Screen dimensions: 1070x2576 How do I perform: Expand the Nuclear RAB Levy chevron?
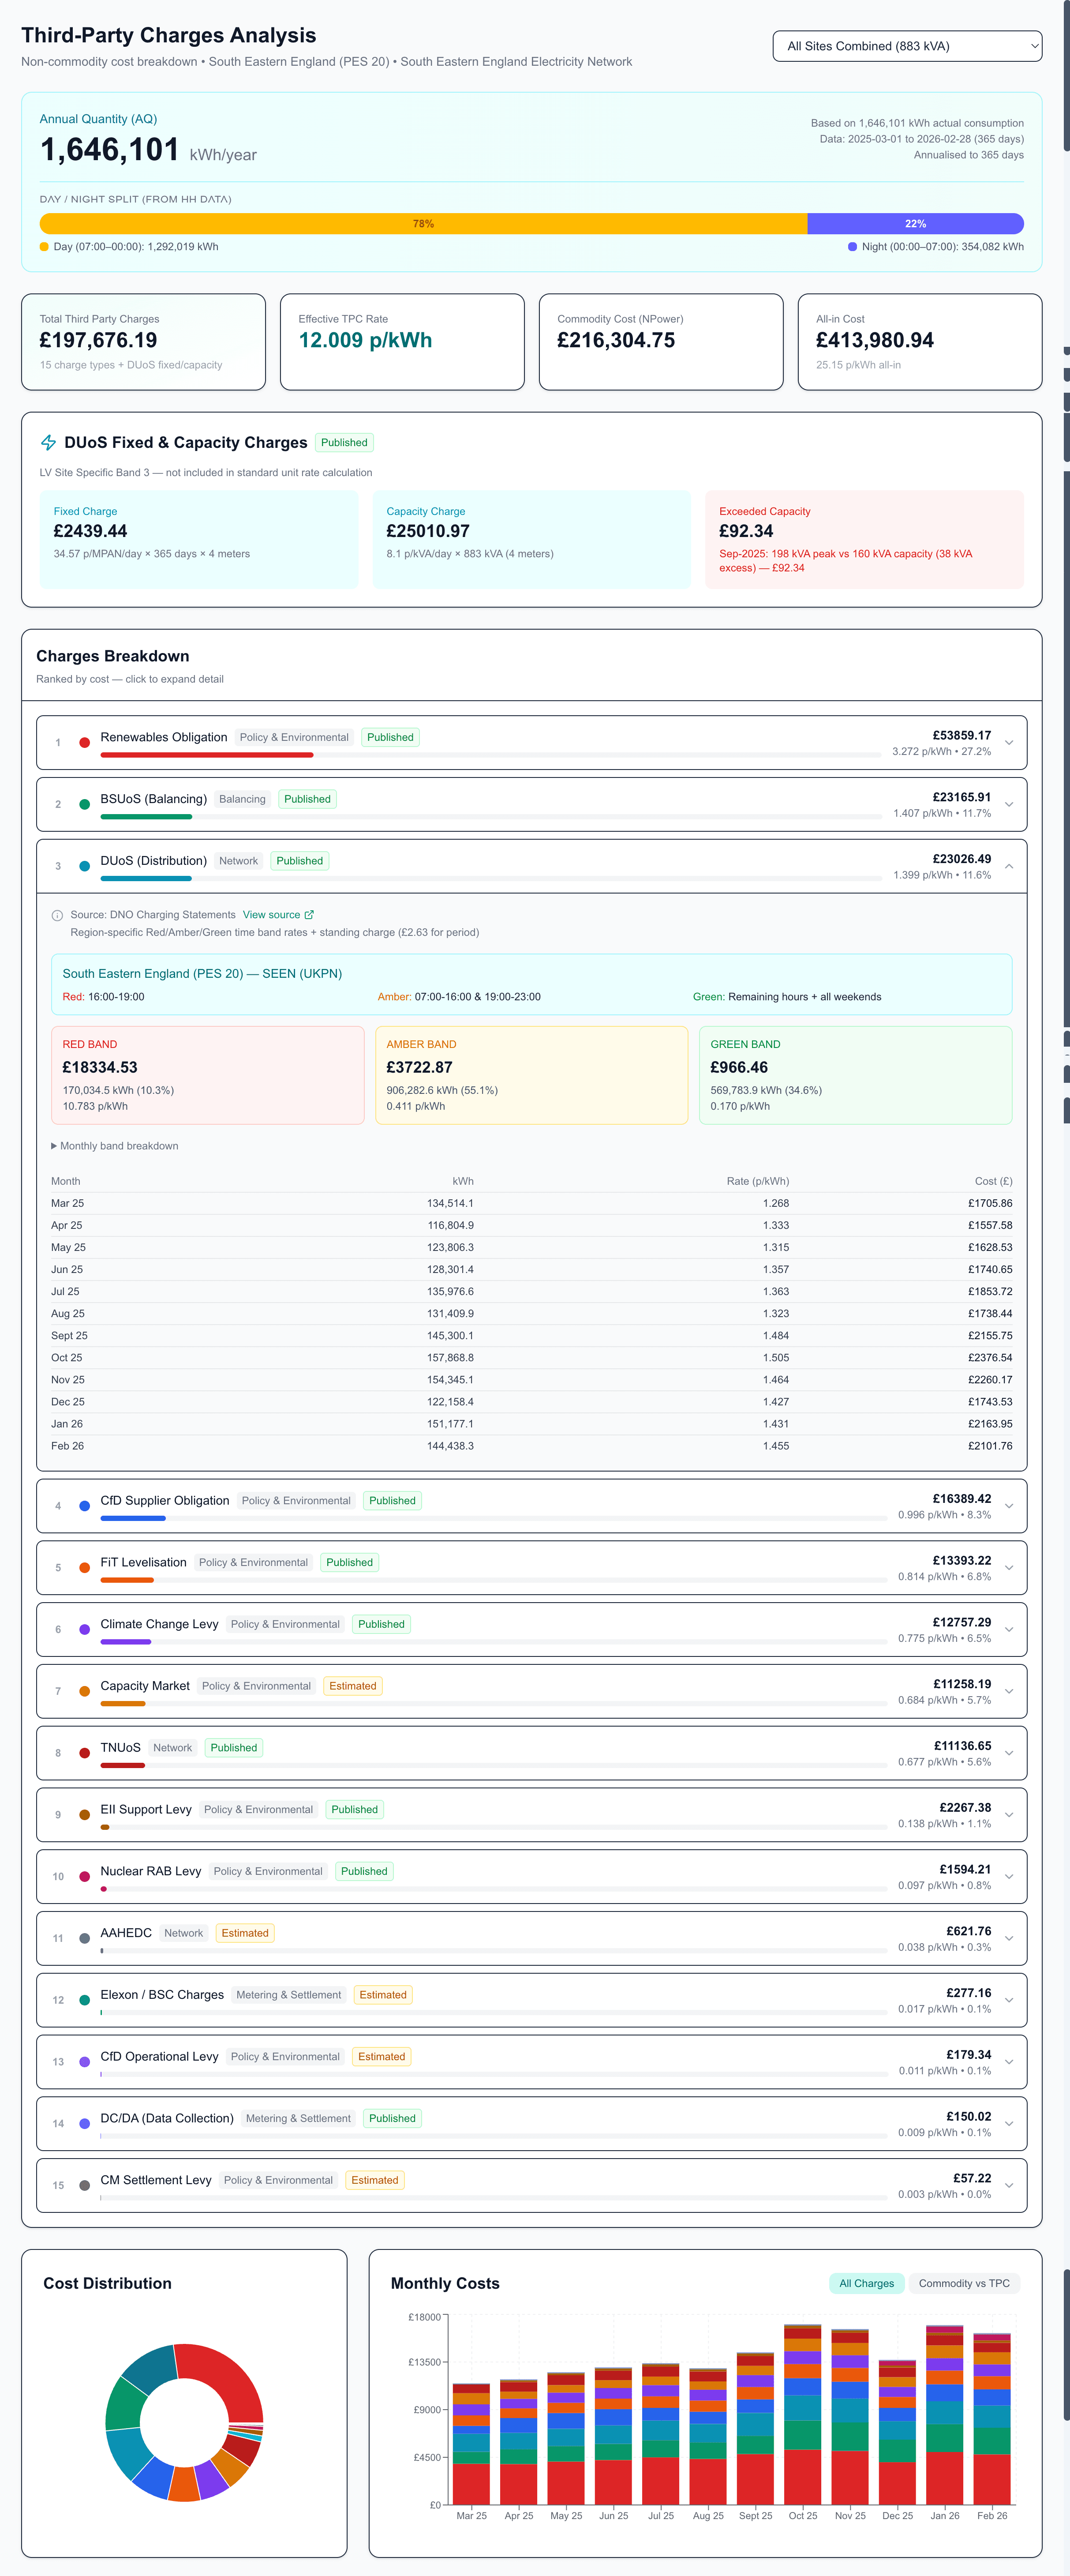pyautogui.click(x=1009, y=1876)
